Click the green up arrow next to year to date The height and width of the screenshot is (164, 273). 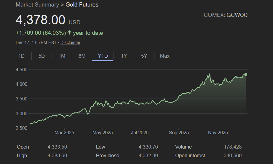(x=69, y=33)
